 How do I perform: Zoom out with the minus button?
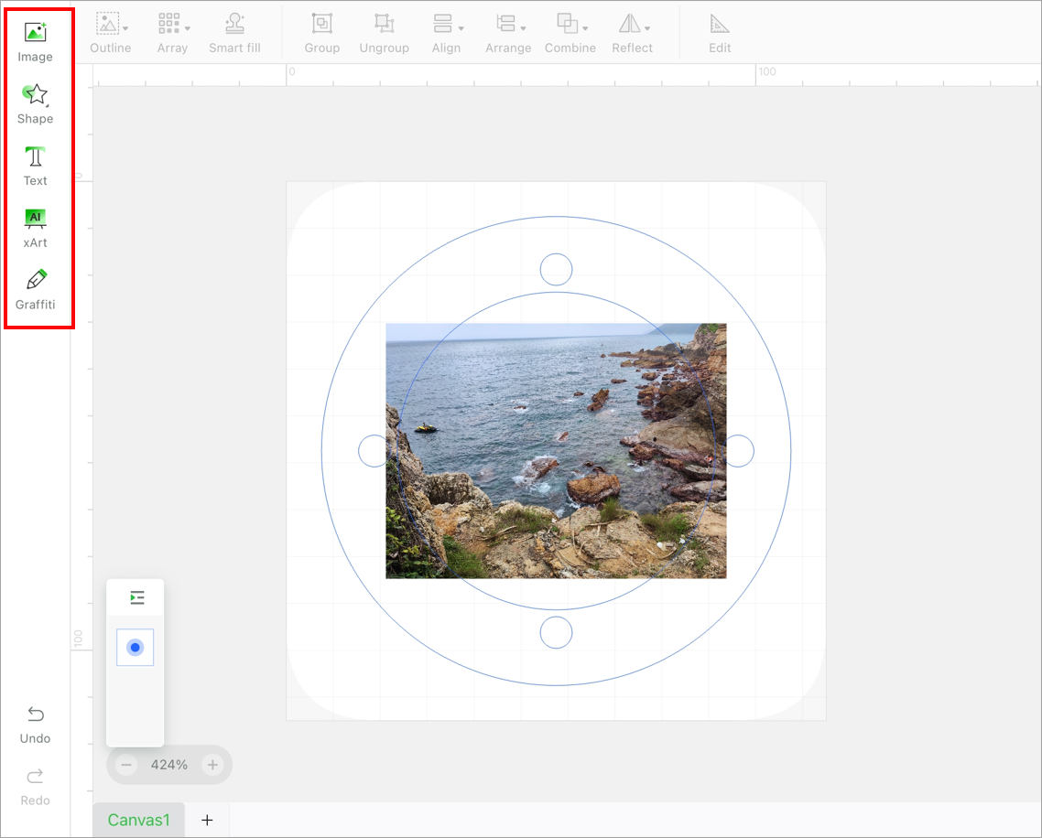(x=127, y=765)
